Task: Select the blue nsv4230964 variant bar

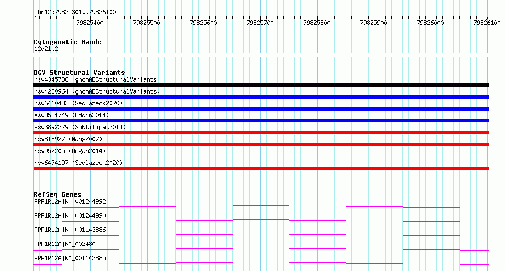Action: point(261,97)
